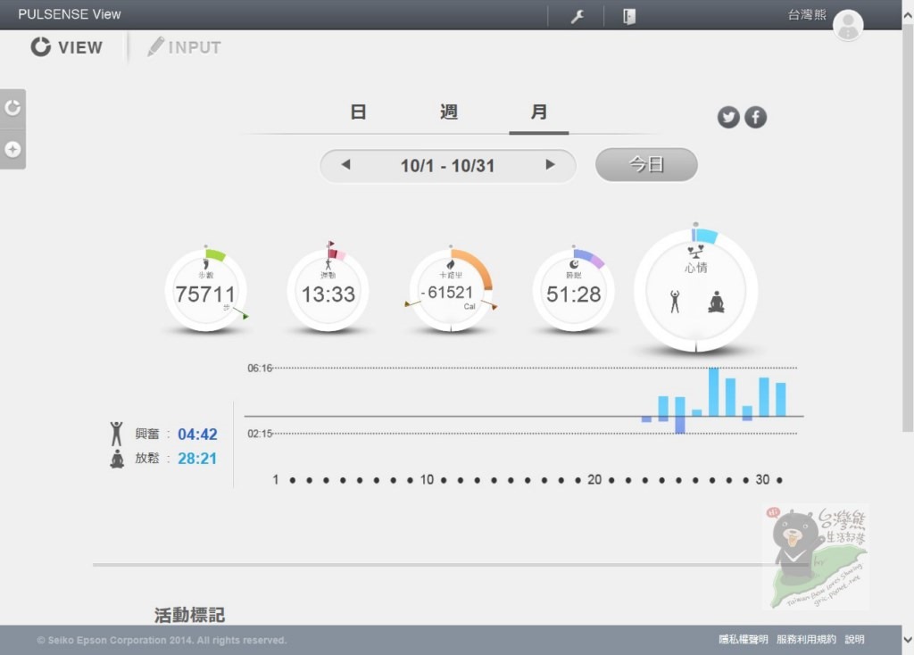The width and height of the screenshot is (914, 655).
Task: Click the 心情 mood gauge label
Action: tap(696, 268)
